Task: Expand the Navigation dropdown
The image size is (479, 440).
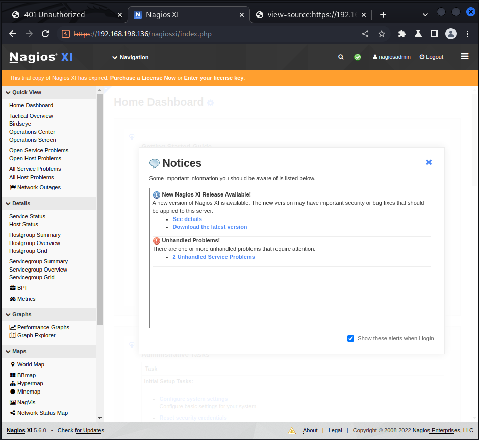Action: [x=131, y=57]
